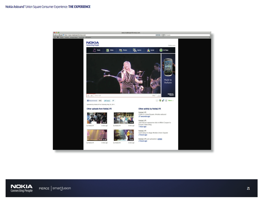Click the PIERCE logo in slide footer
Viewport: 263px width, 203px height.
point(44,188)
